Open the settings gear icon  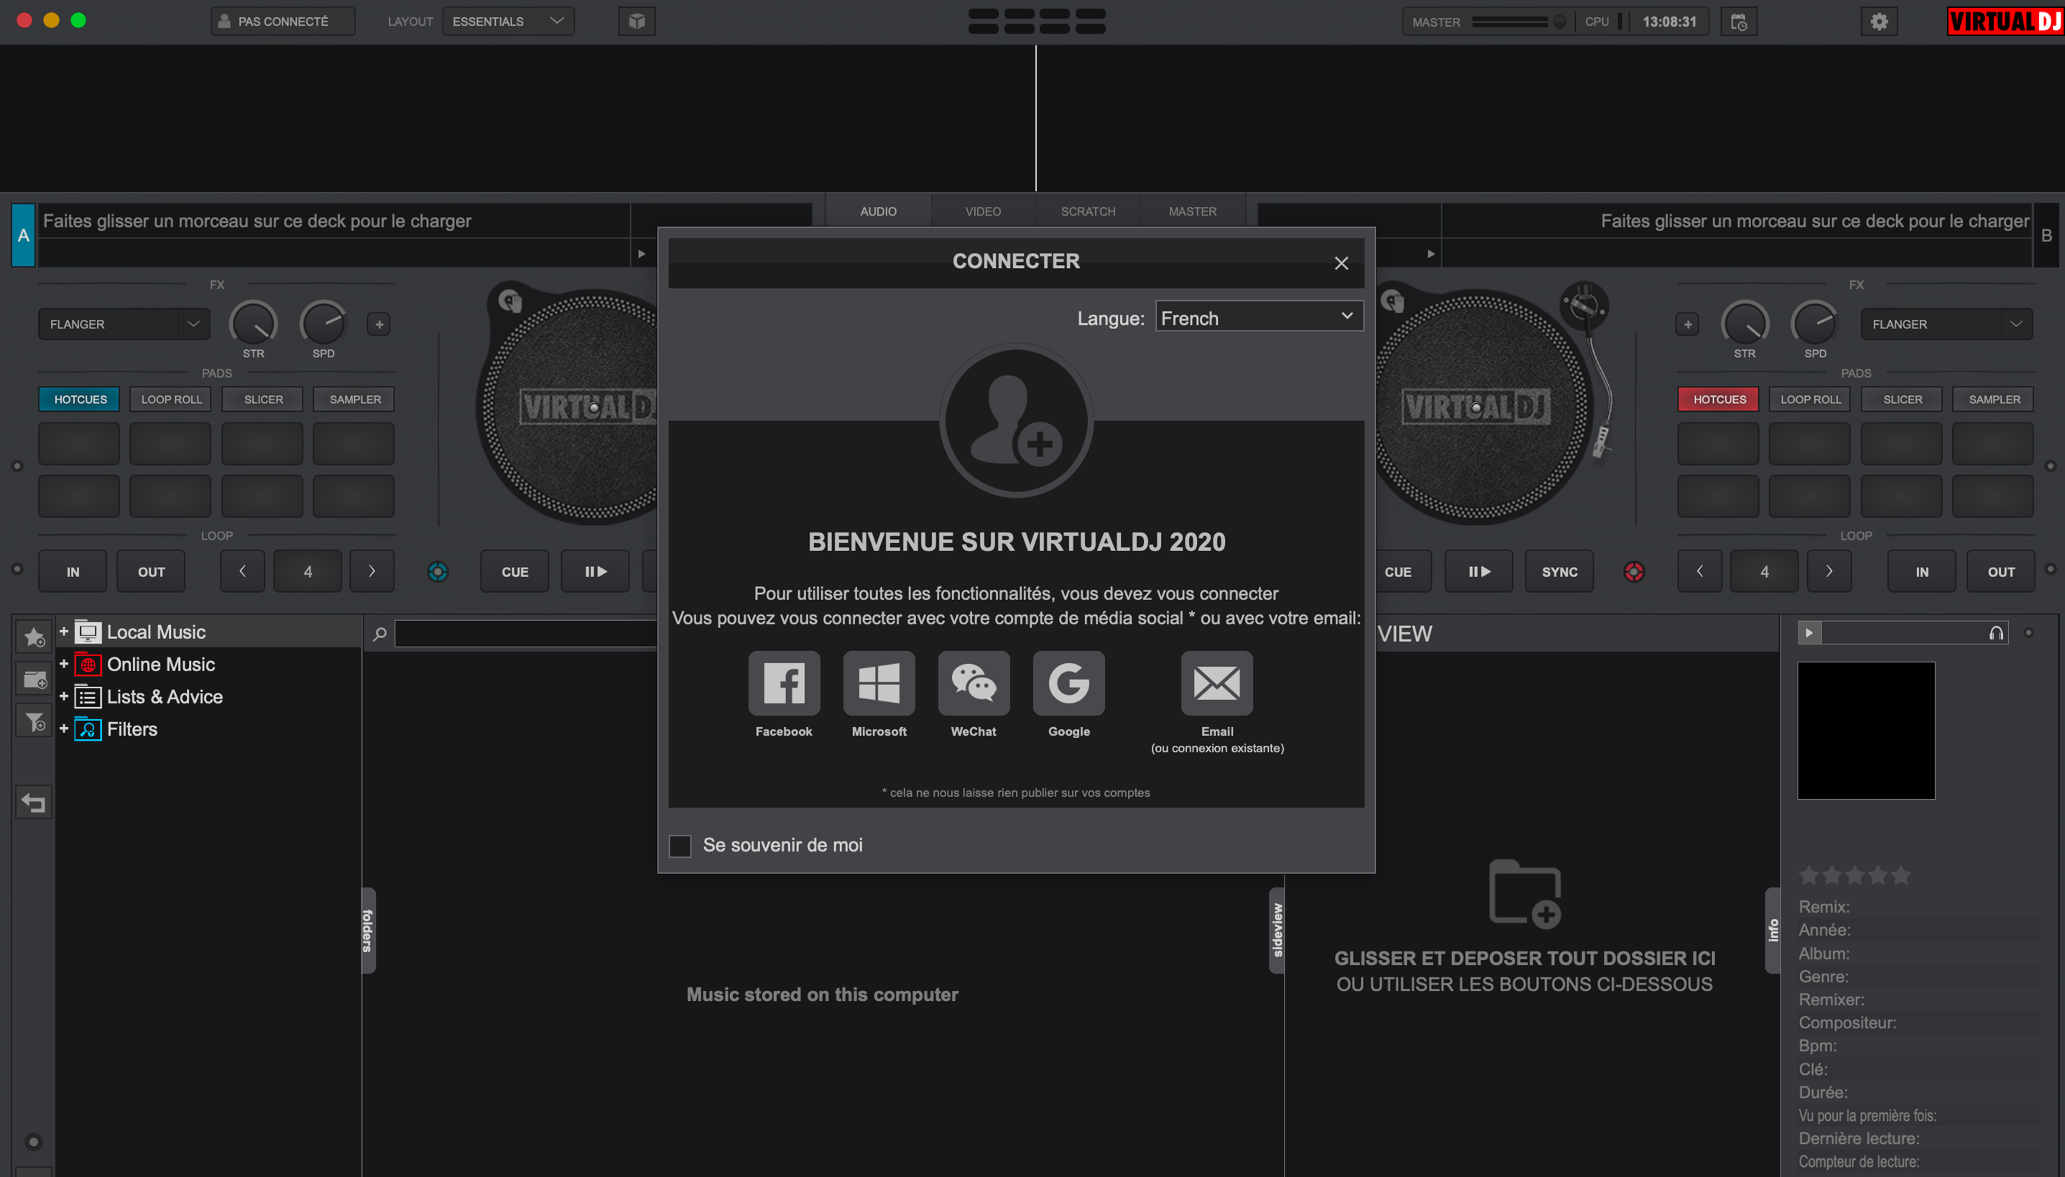pyautogui.click(x=1879, y=21)
